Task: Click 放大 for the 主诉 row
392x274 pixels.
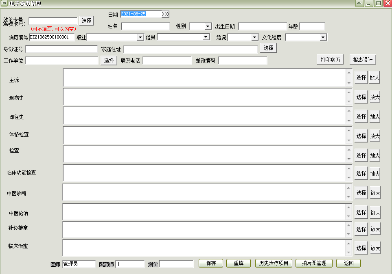Action: pyautogui.click(x=375, y=78)
